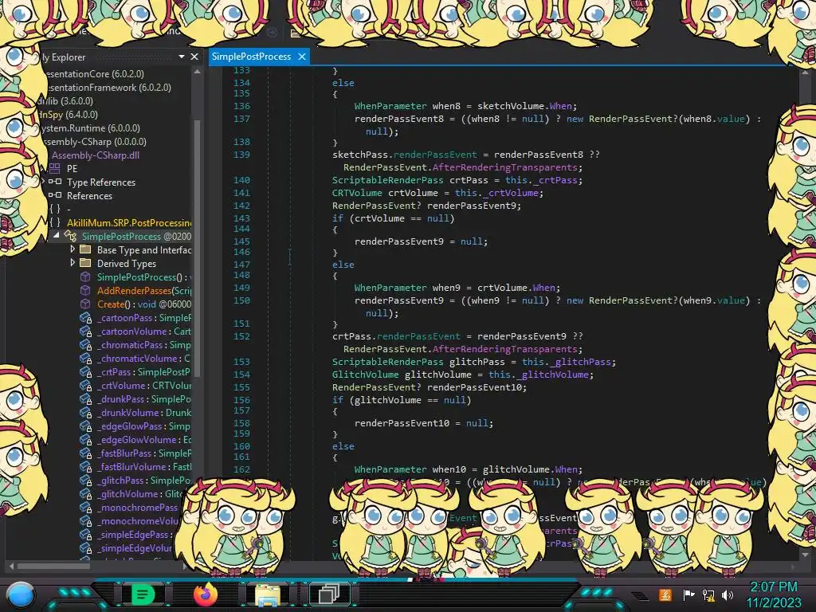Screen dimensions: 816x612
Task: Expand the Base Type and Interfaces folder
Action: [73, 249]
